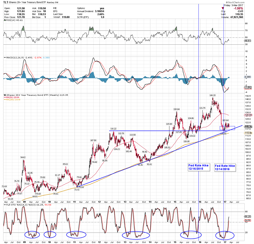The height and width of the screenshot is (244, 254).
Task: Select the Nasdaq GM exchange label
Action: [53, 2]
